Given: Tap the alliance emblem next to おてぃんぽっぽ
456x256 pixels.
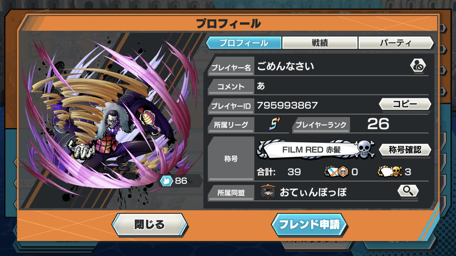Looking at the screenshot, I should [268, 192].
